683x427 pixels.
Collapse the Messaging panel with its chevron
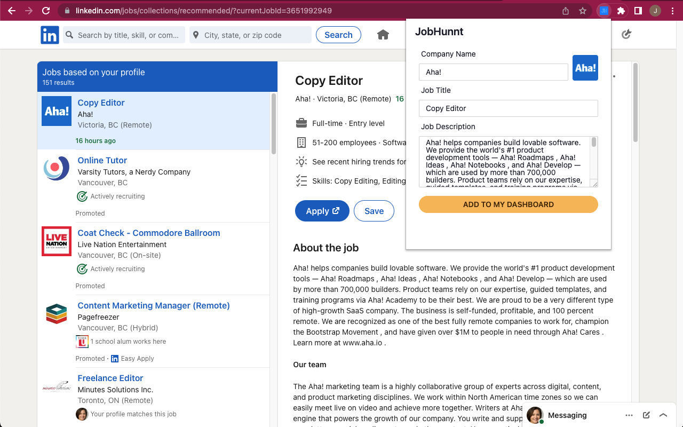point(663,415)
